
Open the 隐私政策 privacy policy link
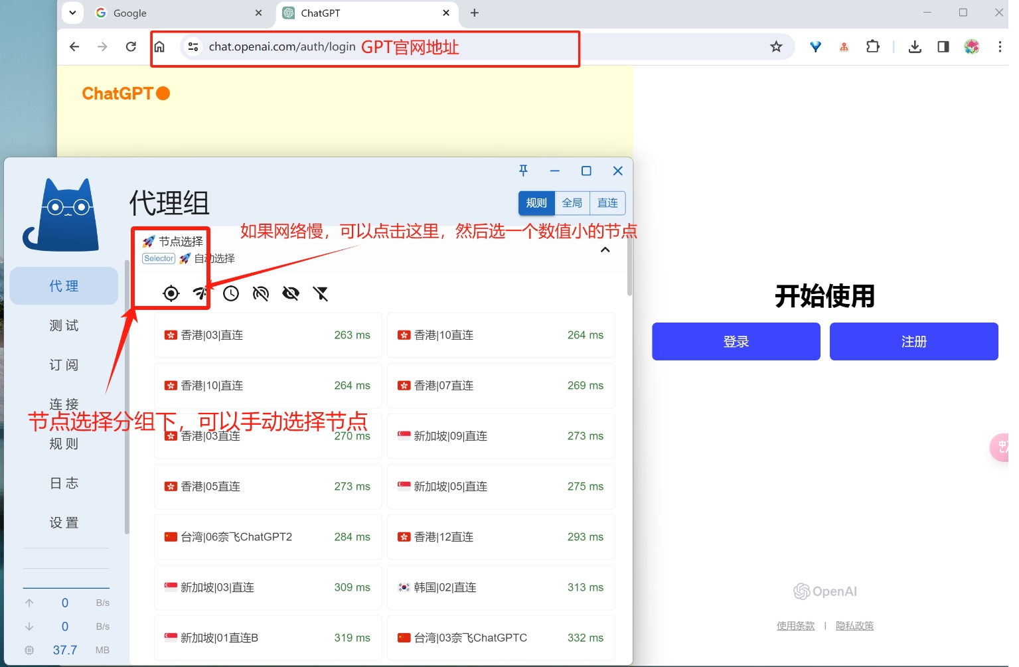coord(855,626)
